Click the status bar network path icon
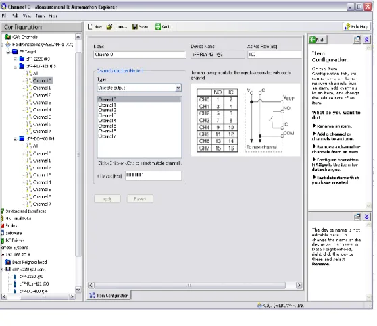The height and width of the screenshot is (326, 377). [x=259, y=305]
